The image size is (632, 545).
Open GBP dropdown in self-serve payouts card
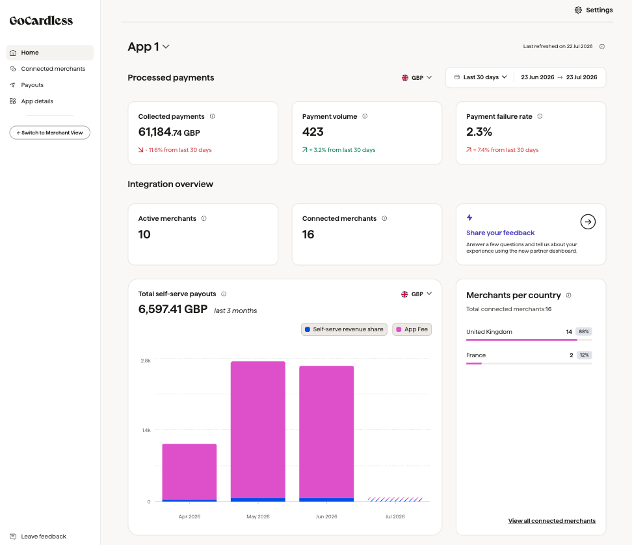(x=416, y=294)
